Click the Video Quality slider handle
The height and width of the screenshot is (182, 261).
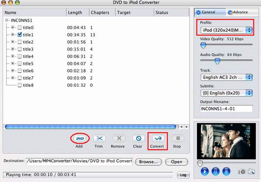coord(203,45)
